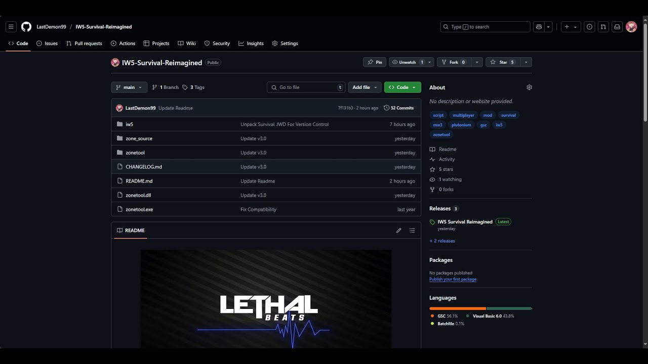Select the 'zonetool' topic tag
Screen dimensions: 648x364
441,134
